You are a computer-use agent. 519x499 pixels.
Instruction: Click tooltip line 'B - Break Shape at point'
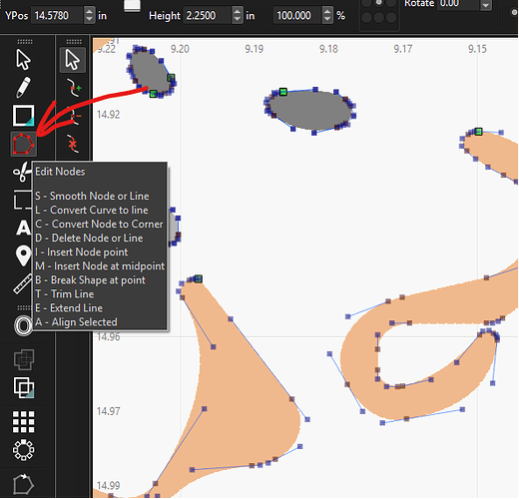click(90, 280)
